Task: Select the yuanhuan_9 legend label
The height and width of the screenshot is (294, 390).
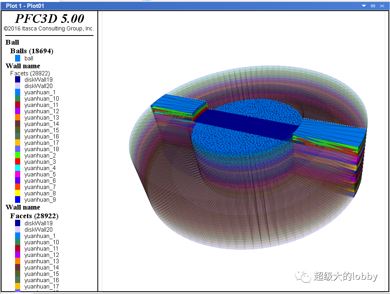Action: coord(40,200)
